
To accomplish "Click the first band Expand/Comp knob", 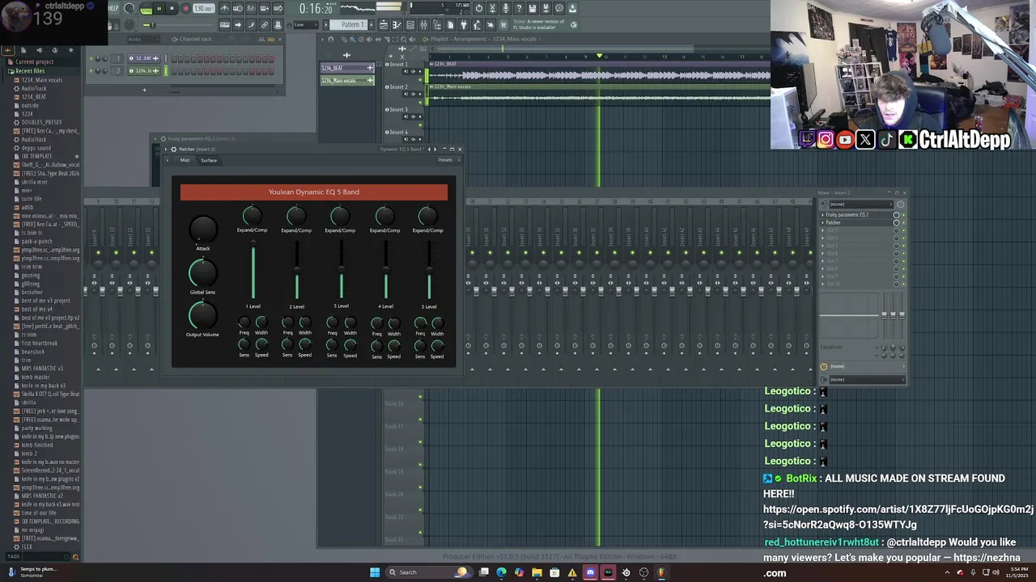I will click(x=252, y=215).
